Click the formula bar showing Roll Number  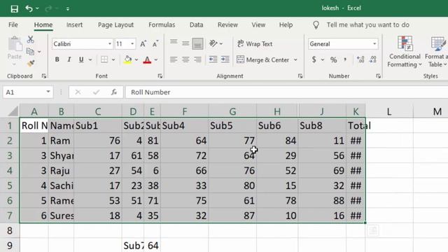tap(286, 92)
